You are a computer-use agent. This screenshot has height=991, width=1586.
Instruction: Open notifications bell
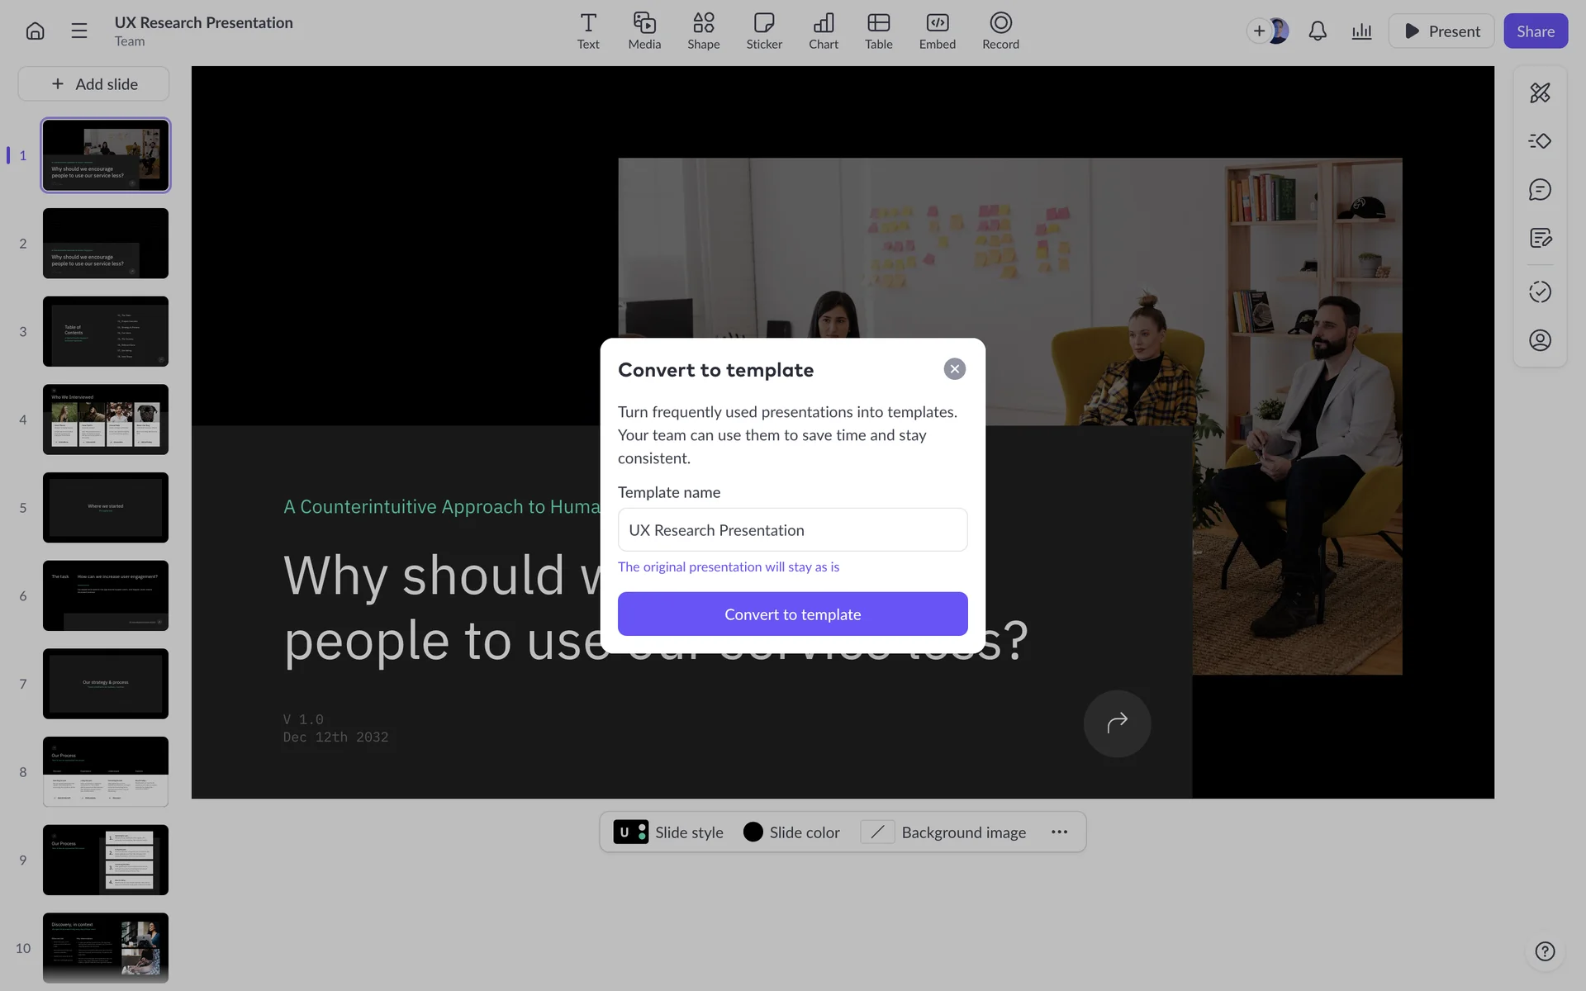[1318, 31]
